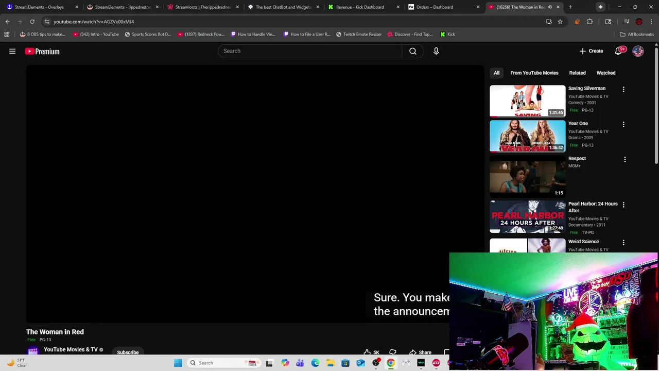
Task: Open Kick bookmark
Action: (447, 35)
